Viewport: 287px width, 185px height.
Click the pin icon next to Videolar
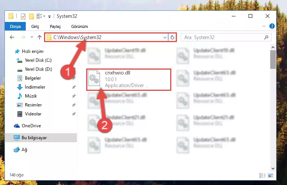click(74, 114)
